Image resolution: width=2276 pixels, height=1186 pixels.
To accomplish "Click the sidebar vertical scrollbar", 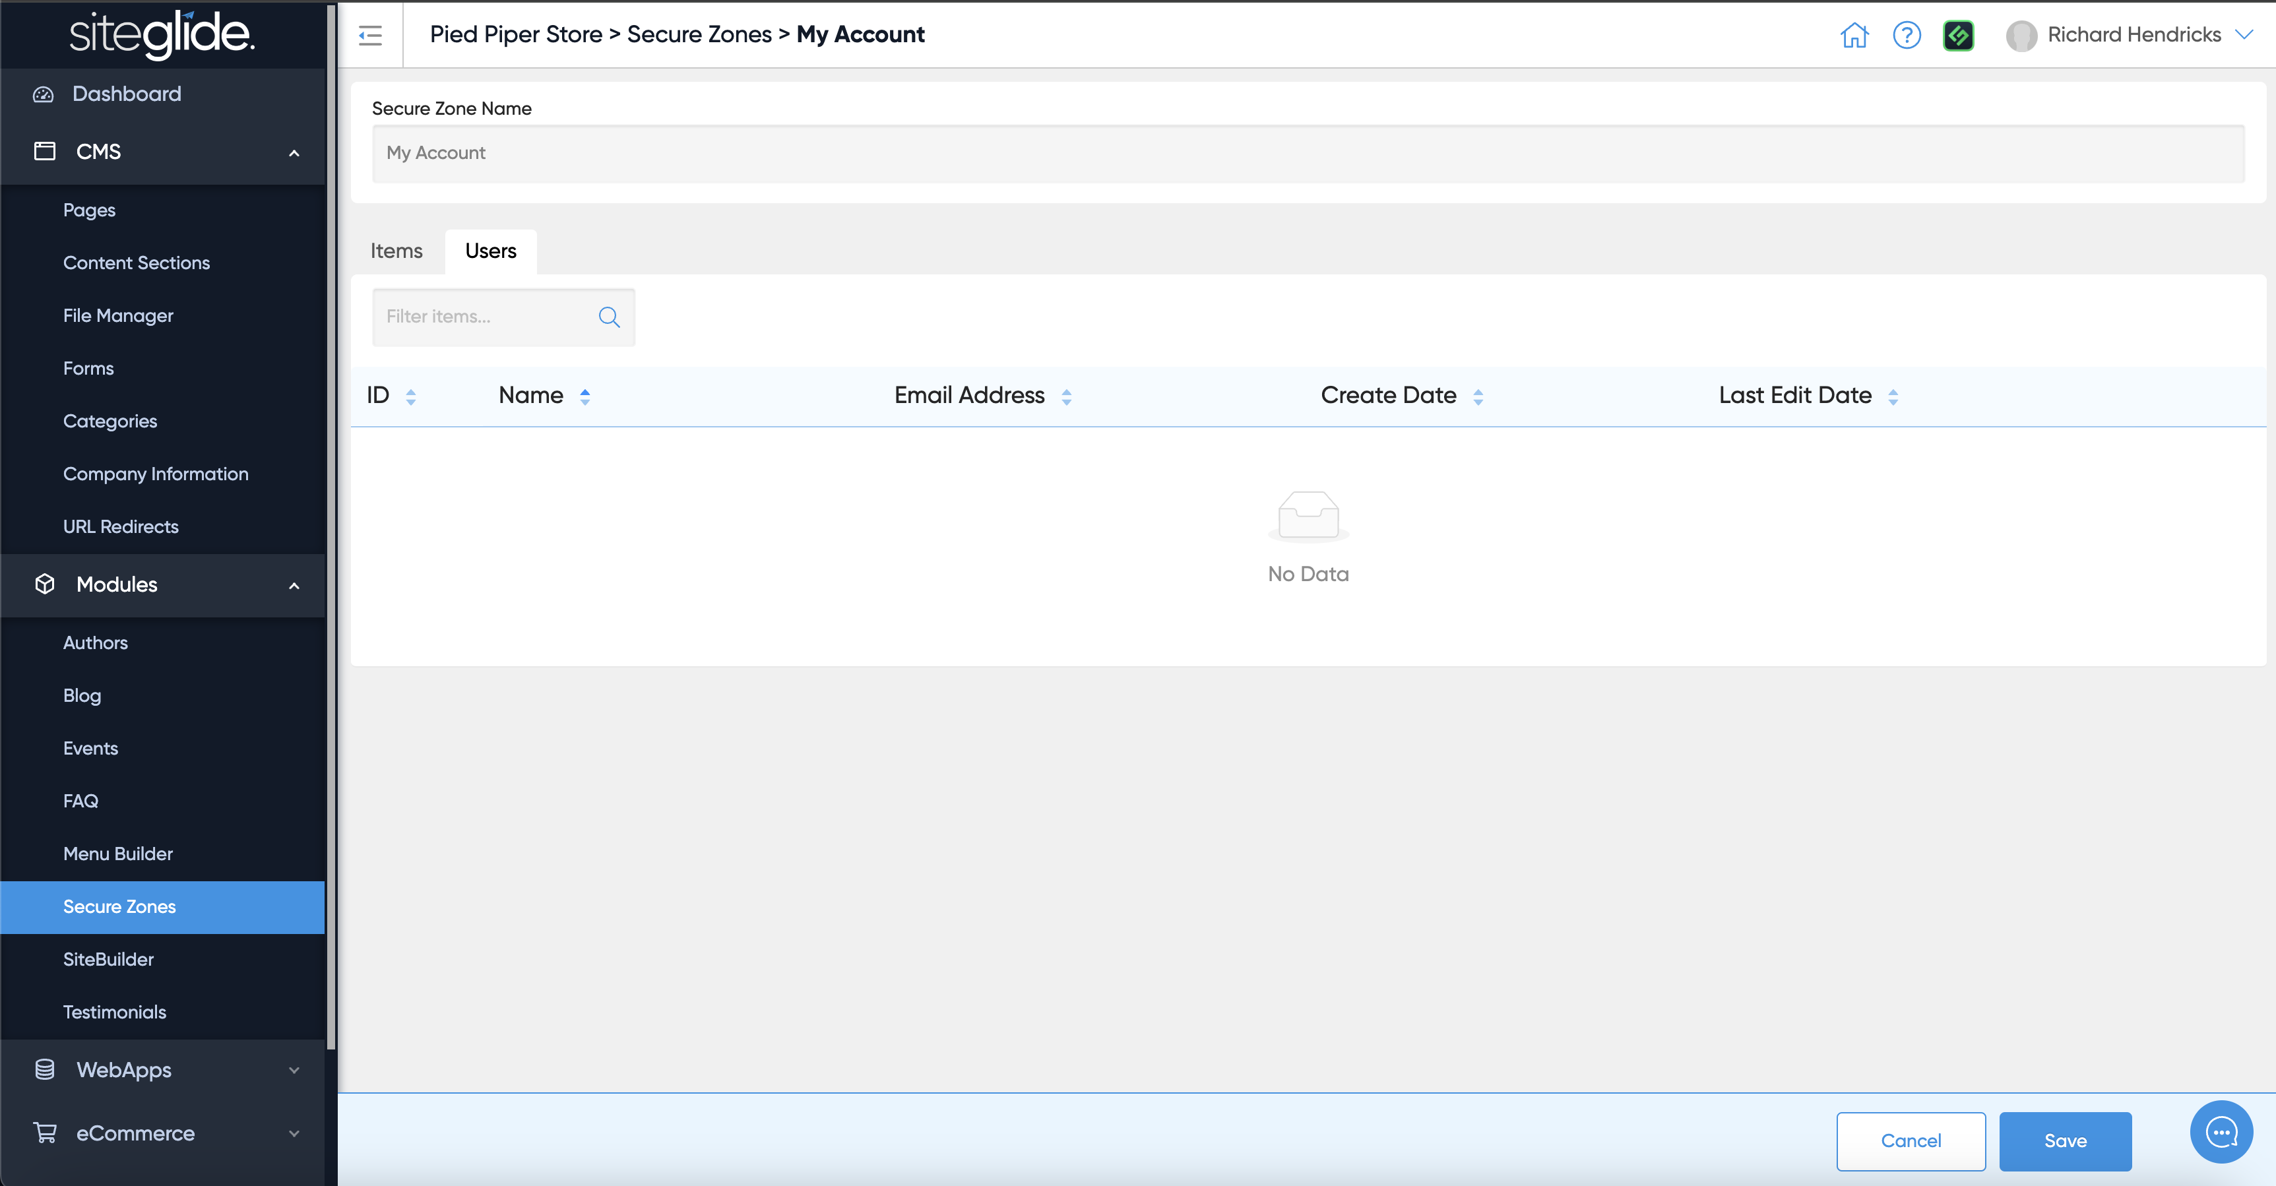I will point(331,530).
